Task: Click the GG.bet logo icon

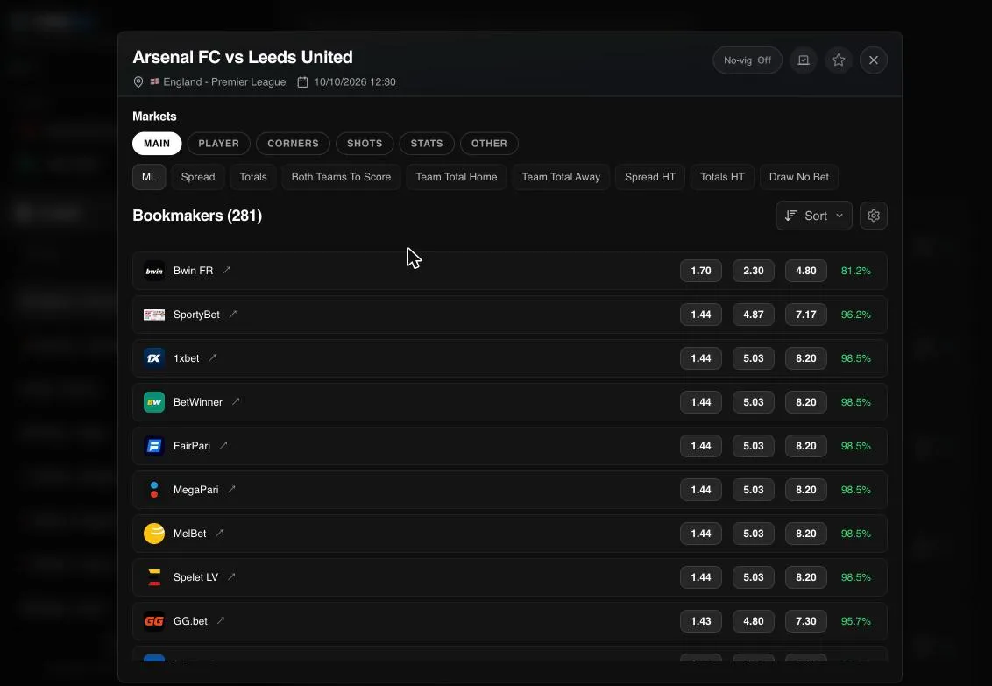Action: [154, 621]
